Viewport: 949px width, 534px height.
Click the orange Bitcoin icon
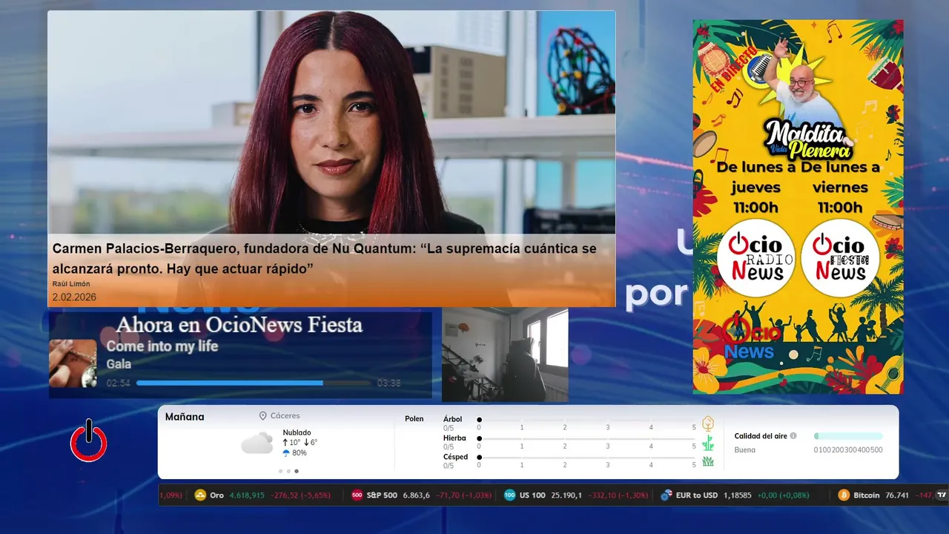click(844, 495)
